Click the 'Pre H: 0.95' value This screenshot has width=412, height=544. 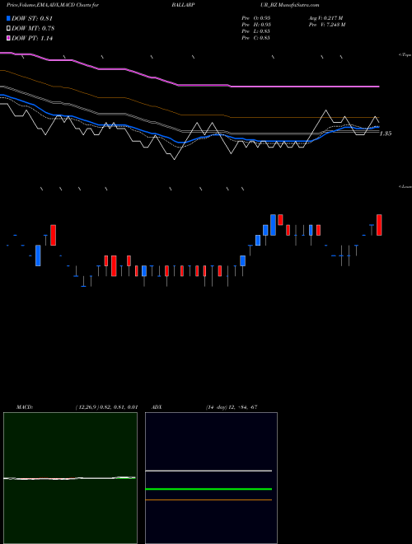256,24
